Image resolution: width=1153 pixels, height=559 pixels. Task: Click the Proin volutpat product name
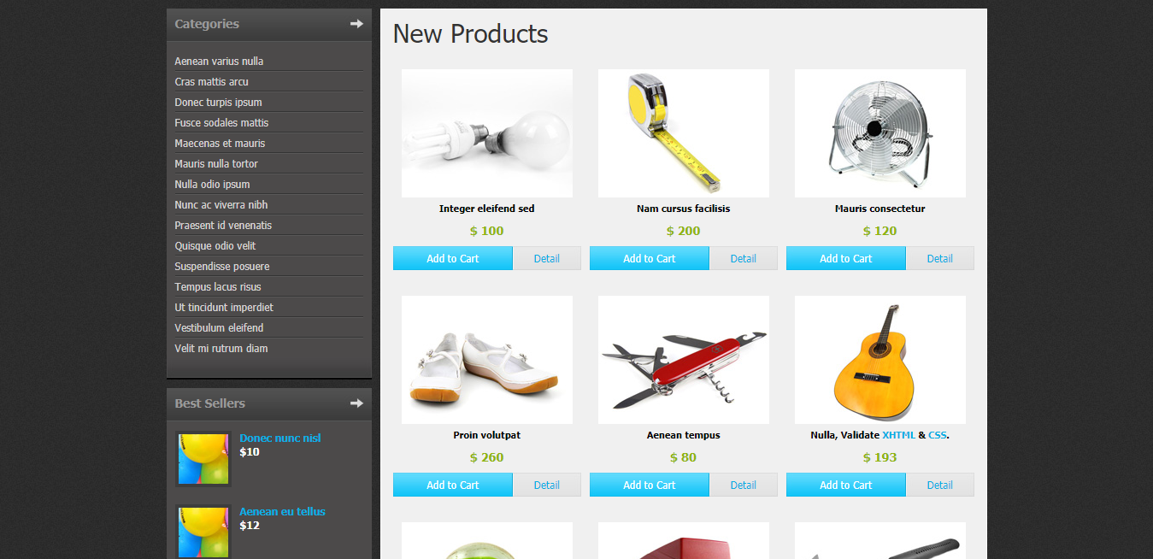pyautogui.click(x=487, y=435)
